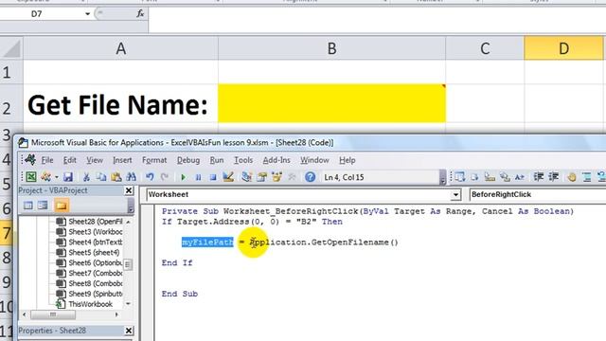The image size is (606, 341).
Task: Open the Object Browser icon
Action: coord(276,177)
